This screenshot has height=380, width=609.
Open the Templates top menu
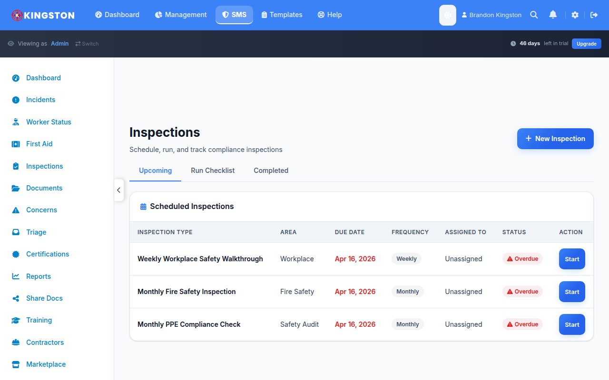[x=282, y=15]
